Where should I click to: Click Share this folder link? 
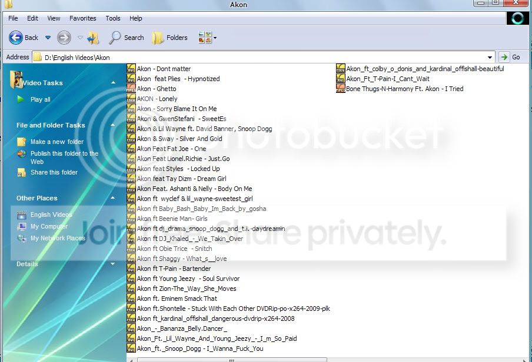tap(54, 172)
